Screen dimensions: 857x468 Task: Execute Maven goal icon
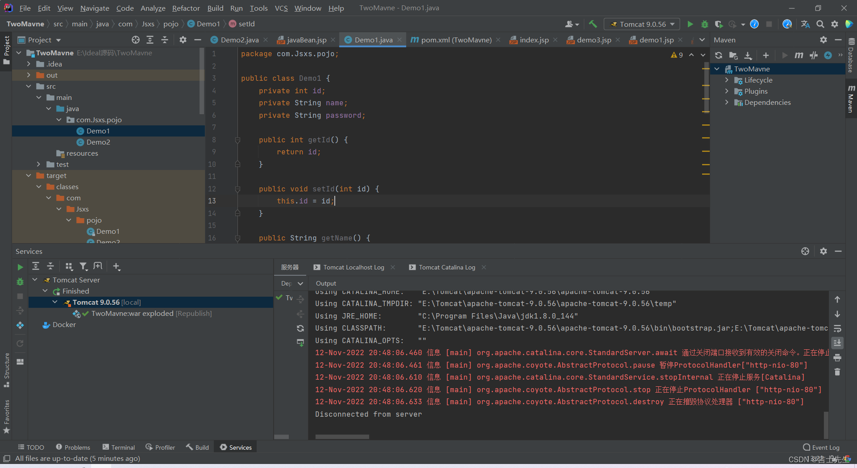click(799, 55)
